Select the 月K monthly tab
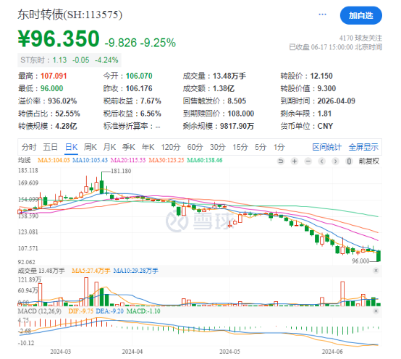Screen dimensions: 401x359 109,147
